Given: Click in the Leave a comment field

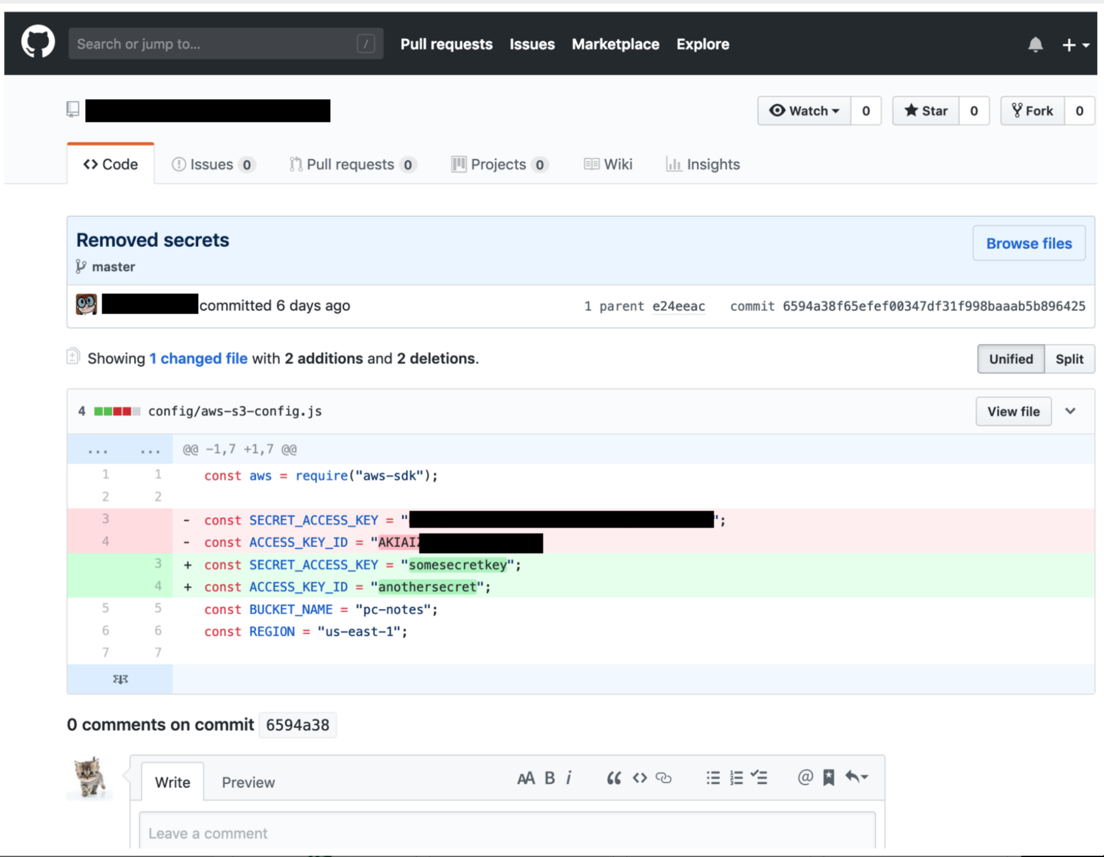Looking at the screenshot, I should (507, 833).
